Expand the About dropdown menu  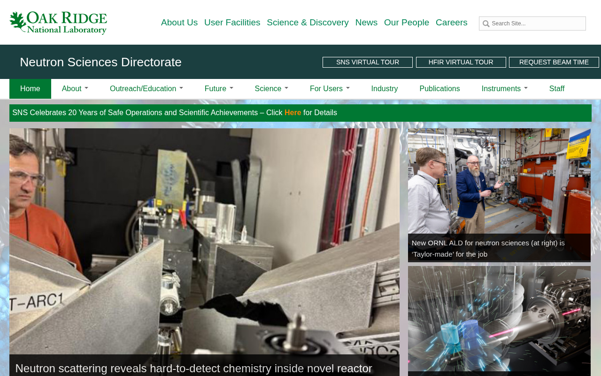pos(75,89)
